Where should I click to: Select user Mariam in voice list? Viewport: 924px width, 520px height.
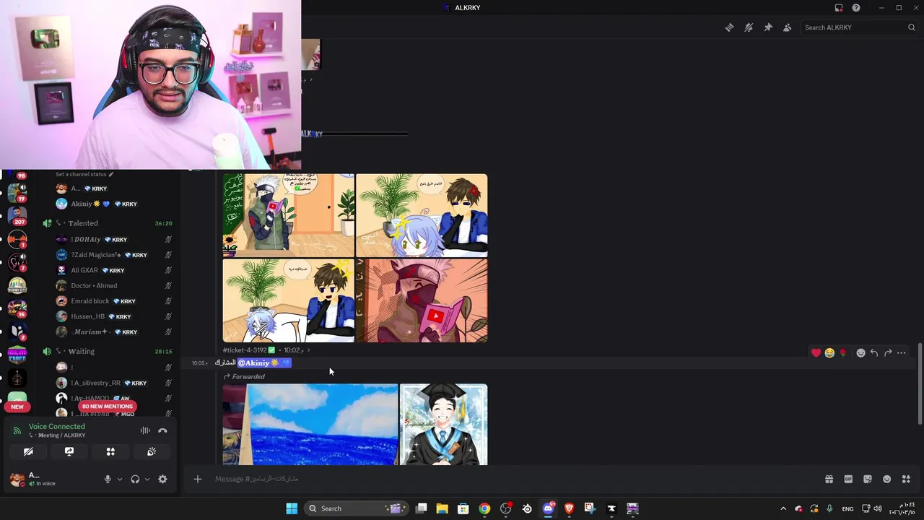[115, 331]
